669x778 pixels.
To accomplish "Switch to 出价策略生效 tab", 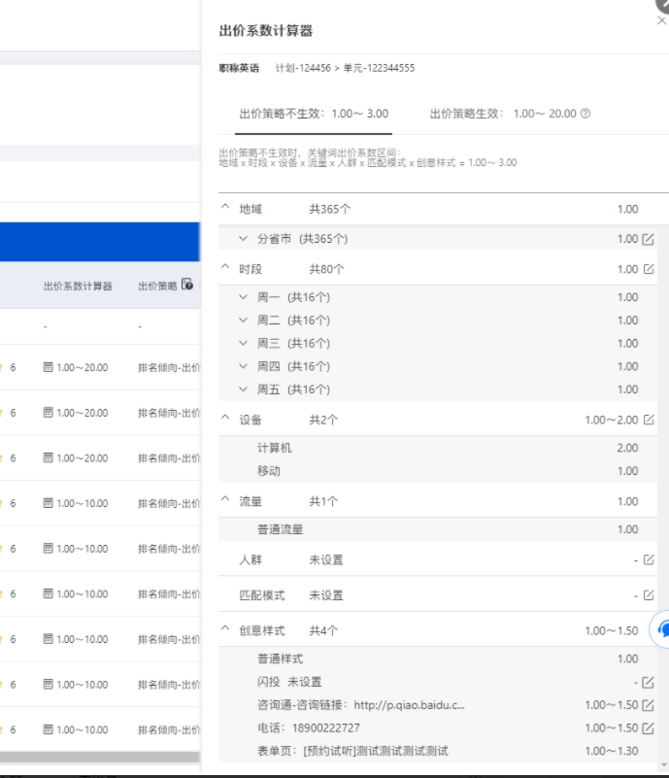I will click(502, 114).
